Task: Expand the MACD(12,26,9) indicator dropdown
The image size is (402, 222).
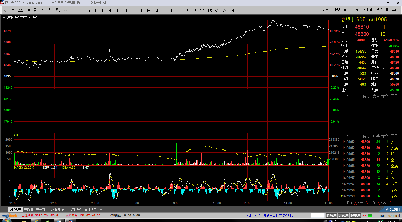Action: tap(37, 168)
